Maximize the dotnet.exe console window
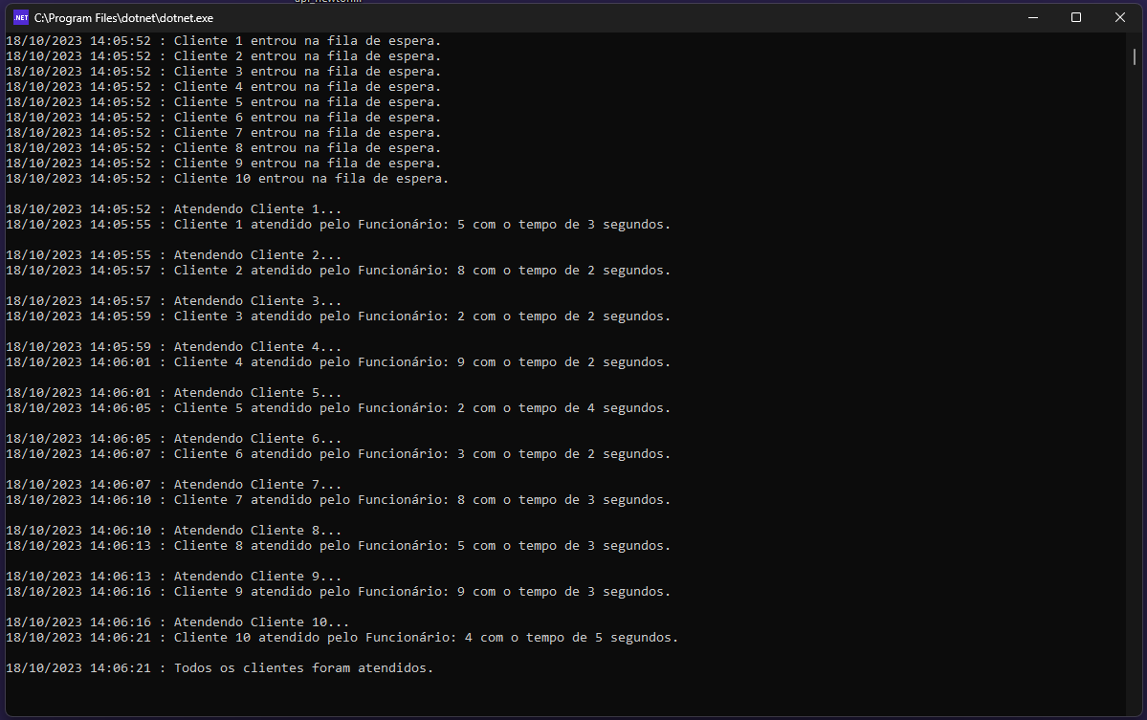 [1076, 17]
